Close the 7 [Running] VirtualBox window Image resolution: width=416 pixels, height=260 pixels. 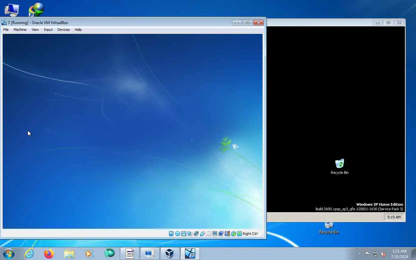coord(258,22)
